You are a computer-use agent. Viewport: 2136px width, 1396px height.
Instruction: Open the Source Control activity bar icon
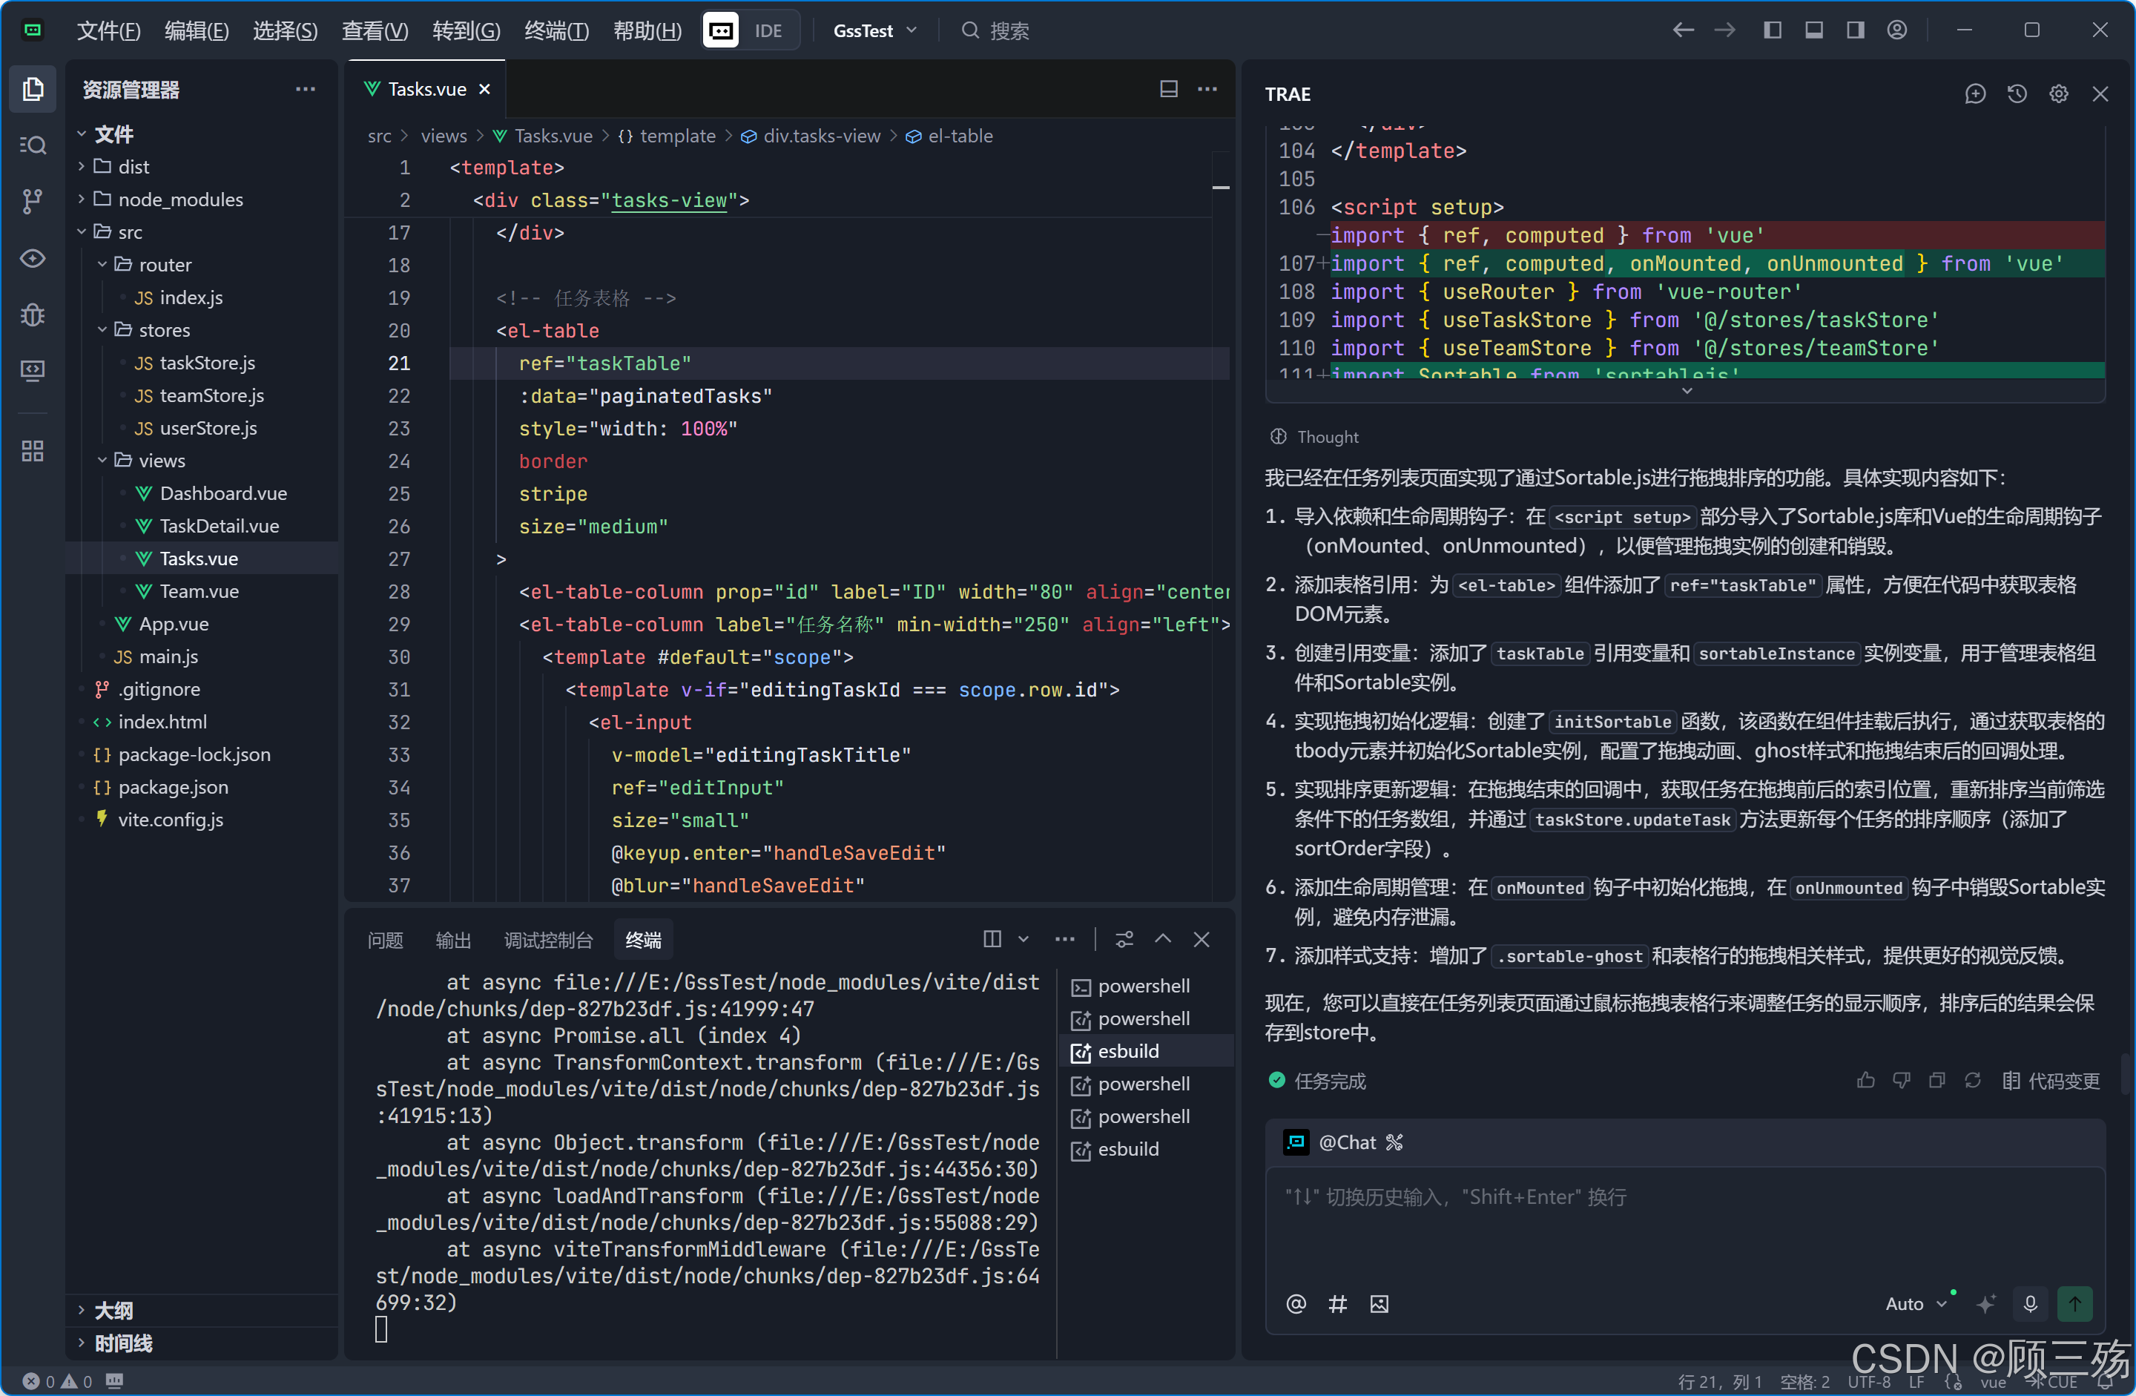pos(33,200)
